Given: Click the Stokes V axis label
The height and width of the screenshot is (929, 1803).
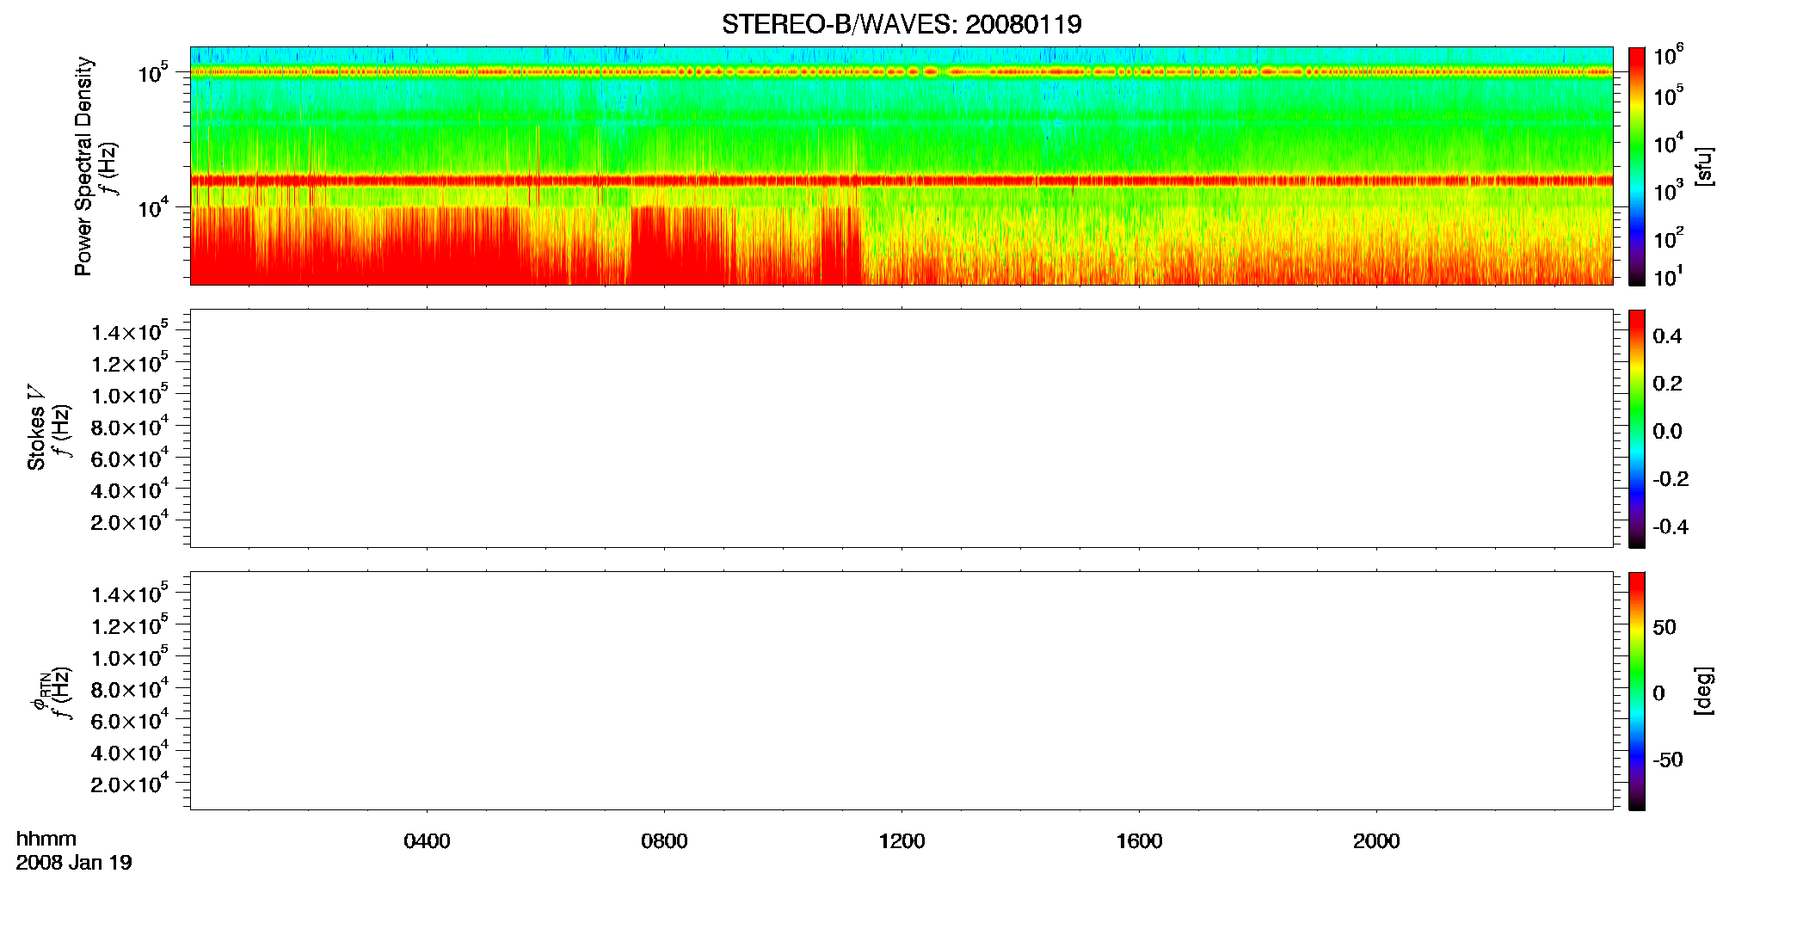Looking at the screenshot, I should tap(36, 428).
